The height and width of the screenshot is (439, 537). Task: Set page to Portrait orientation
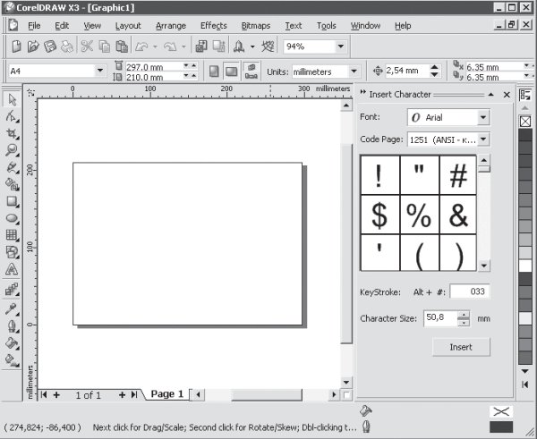214,72
